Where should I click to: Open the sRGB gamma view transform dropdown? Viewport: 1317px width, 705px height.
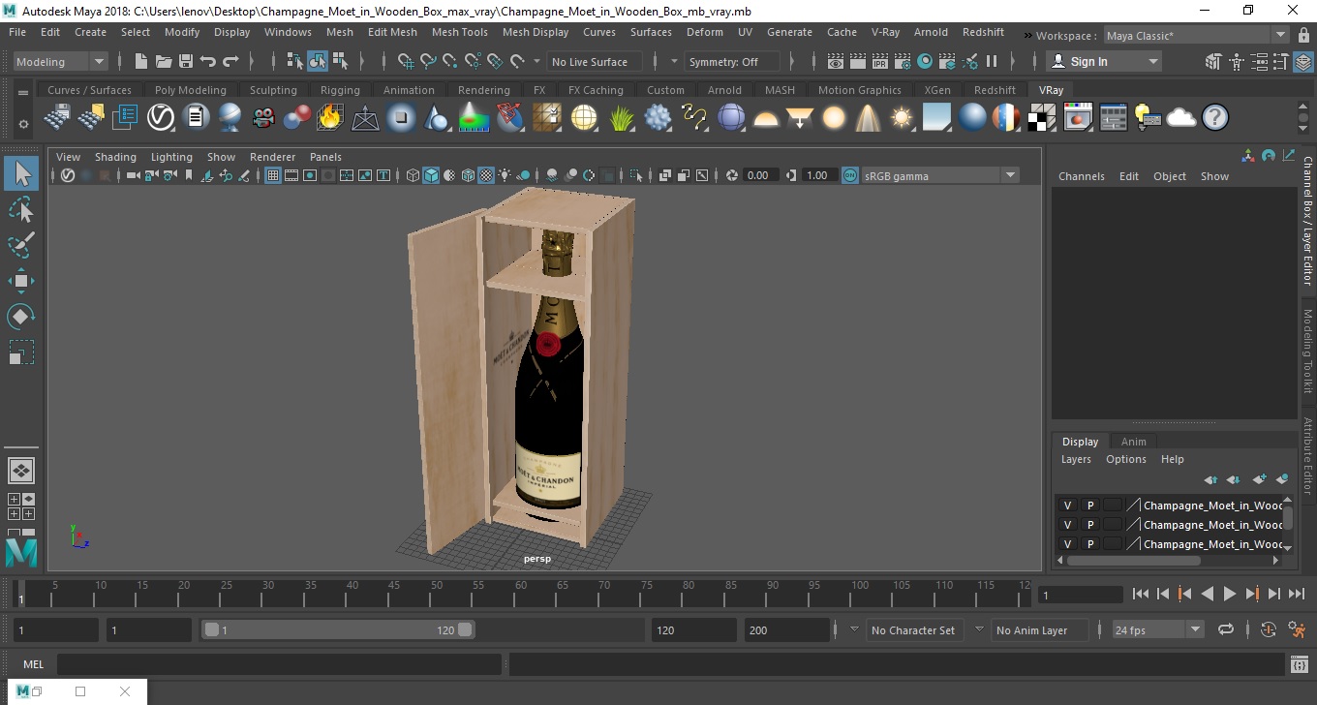click(939, 175)
